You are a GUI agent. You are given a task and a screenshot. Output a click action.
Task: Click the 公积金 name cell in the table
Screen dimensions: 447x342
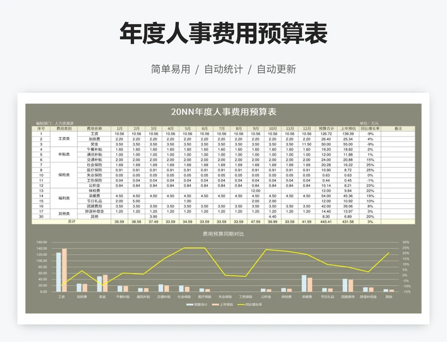(x=94, y=185)
